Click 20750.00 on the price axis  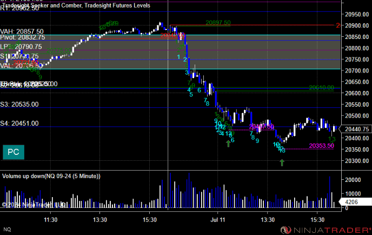coord(357,60)
